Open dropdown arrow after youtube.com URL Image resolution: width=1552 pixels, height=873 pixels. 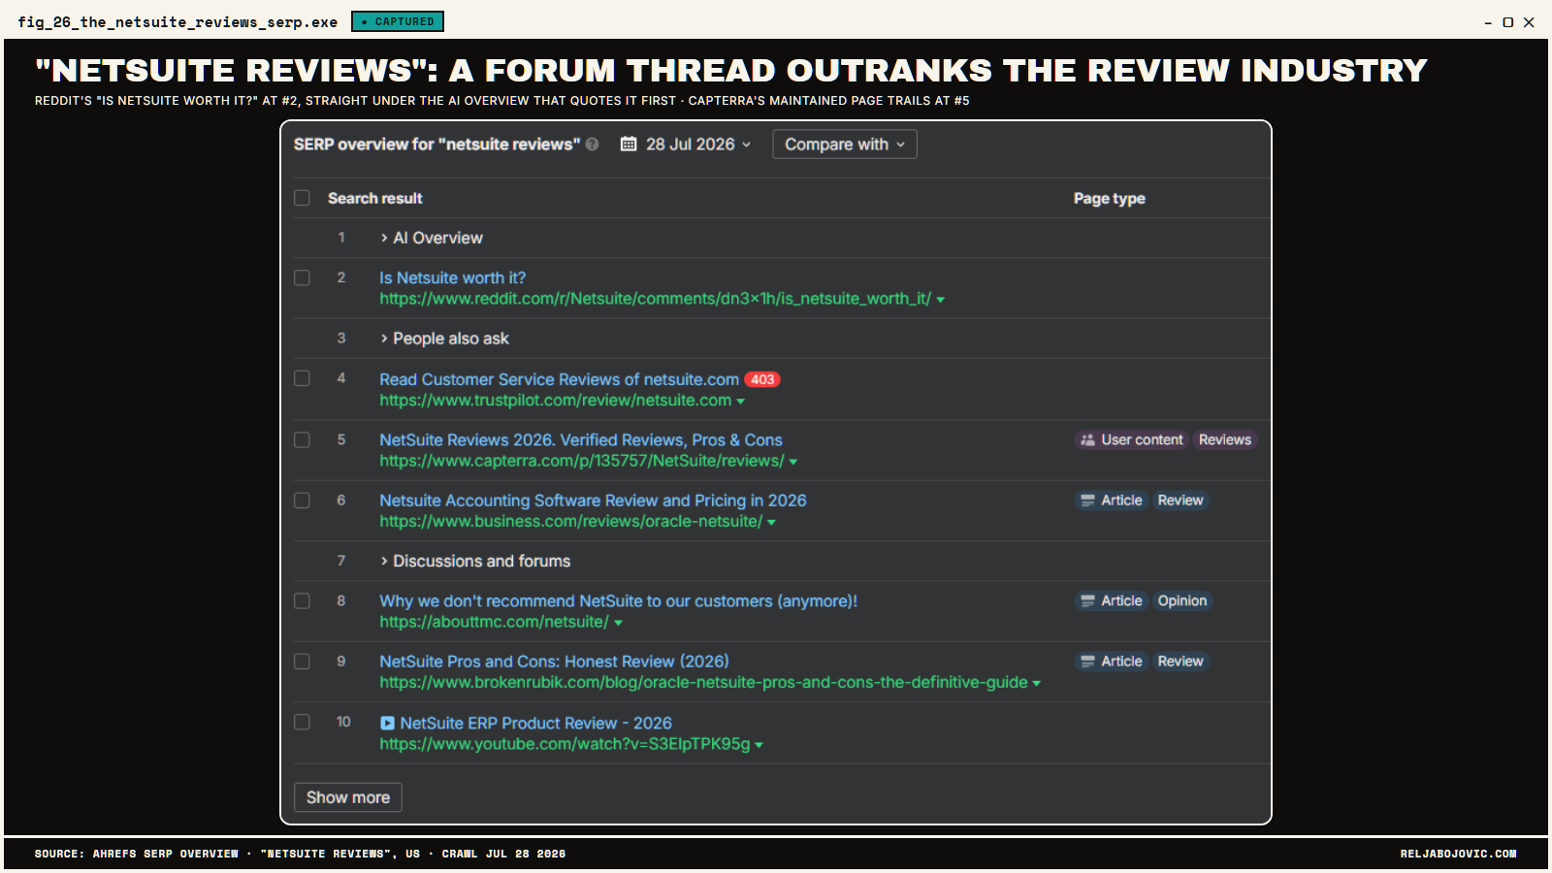coord(760,745)
